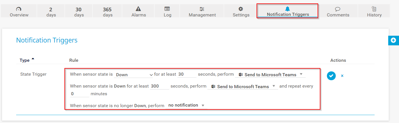The image size is (399, 123).
Task: Click the 30 seconds latency field
Action: (187, 75)
